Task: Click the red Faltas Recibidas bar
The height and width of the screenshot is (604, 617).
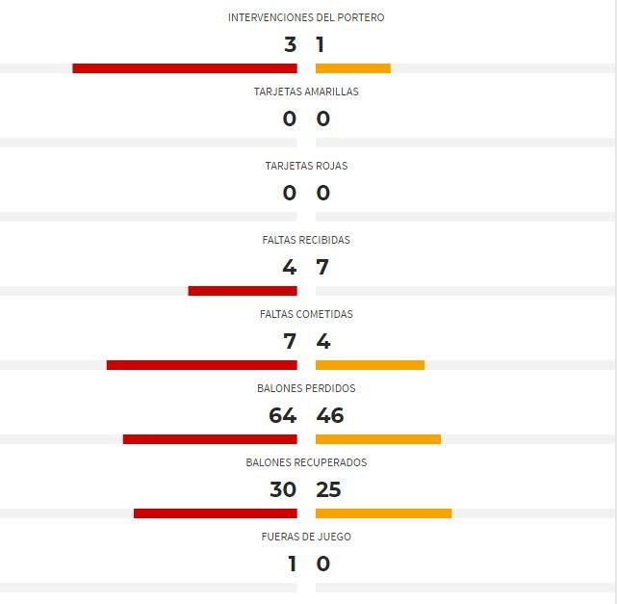Action: pyautogui.click(x=243, y=291)
